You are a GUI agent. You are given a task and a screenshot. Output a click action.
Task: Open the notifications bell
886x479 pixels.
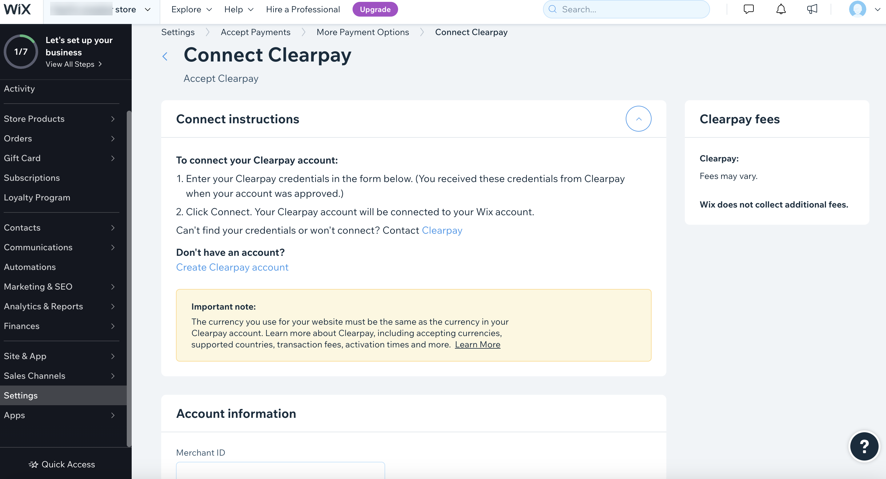781,9
